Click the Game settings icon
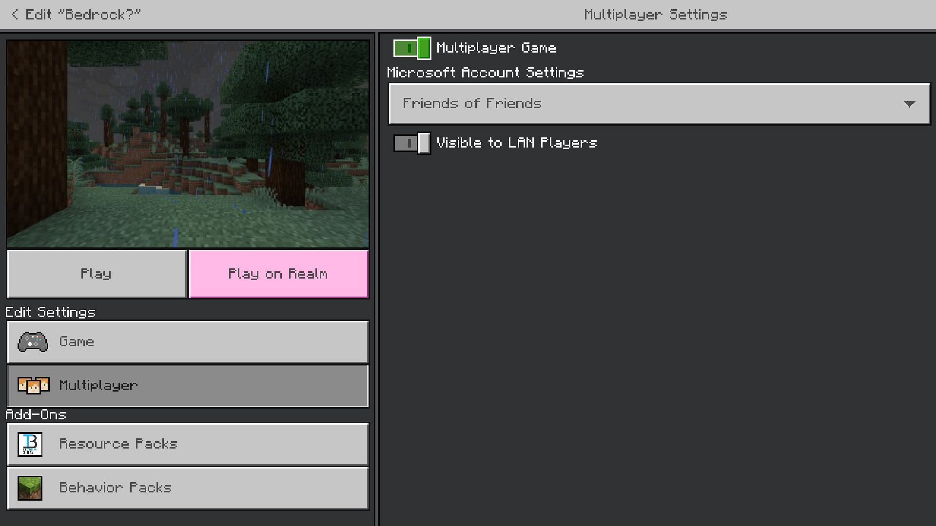 (x=33, y=341)
